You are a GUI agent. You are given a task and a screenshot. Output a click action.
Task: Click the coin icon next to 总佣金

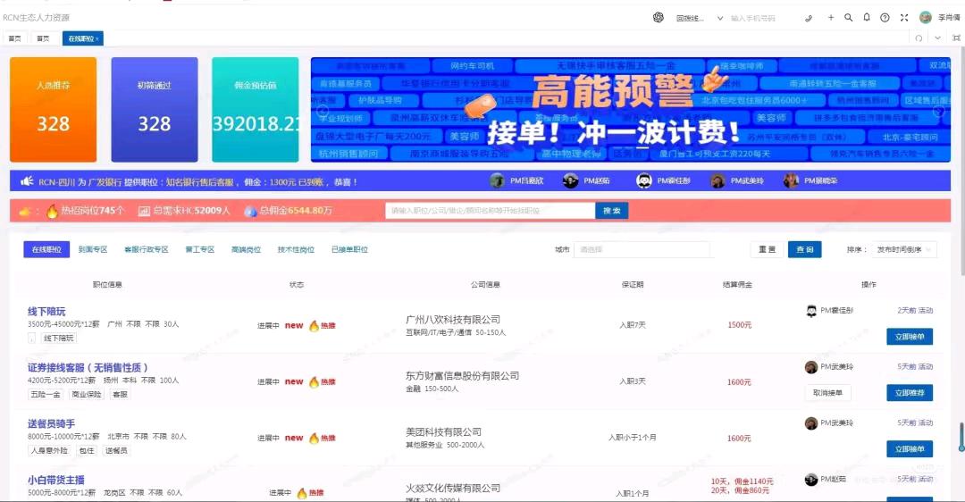coord(250,211)
